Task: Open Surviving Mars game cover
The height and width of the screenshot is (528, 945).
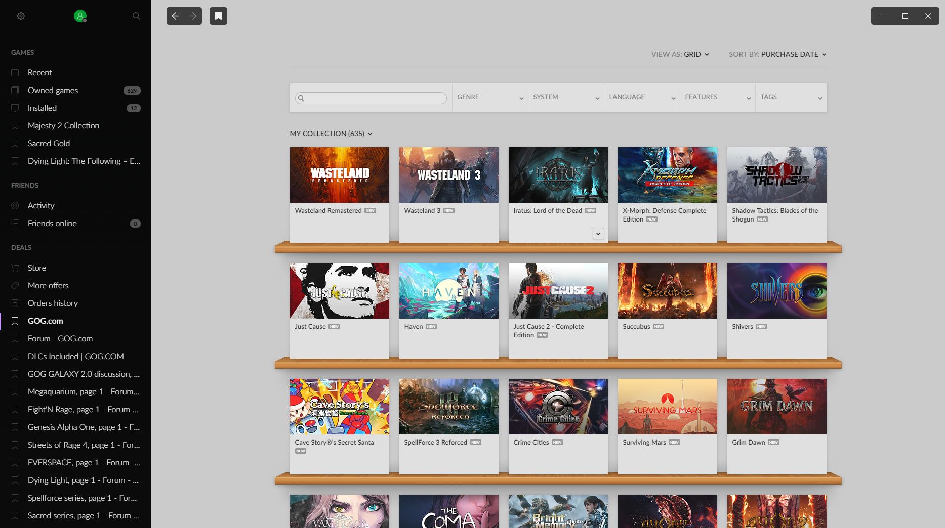Action: point(668,407)
